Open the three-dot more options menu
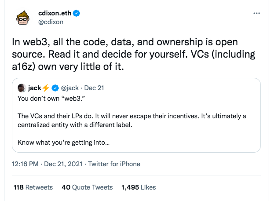Viewport: 271px width, 201px height. [257, 14]
